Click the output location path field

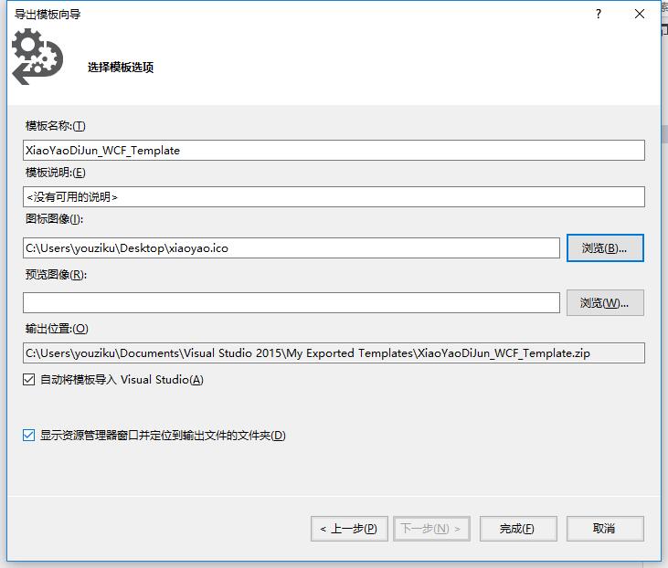click(334, 353)
